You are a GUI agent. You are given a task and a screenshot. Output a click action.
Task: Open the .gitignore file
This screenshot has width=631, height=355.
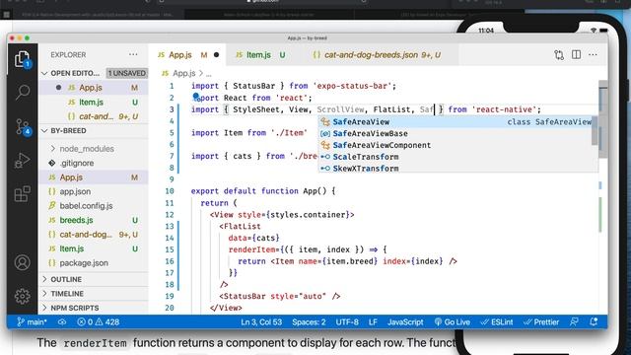click(x=94, y=163)
